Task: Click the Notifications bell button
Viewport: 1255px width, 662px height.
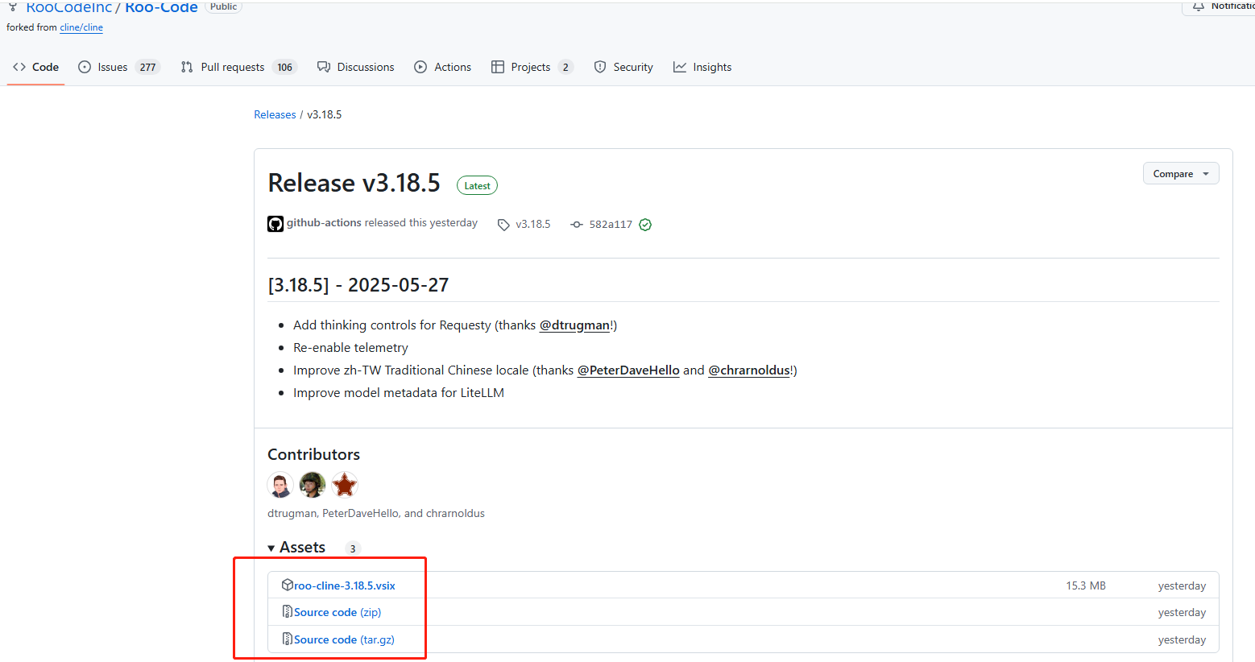Action: (x=1218, y=6)
